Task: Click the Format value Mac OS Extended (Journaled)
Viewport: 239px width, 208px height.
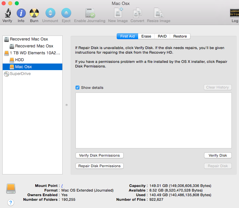Action: click(87, 190)
